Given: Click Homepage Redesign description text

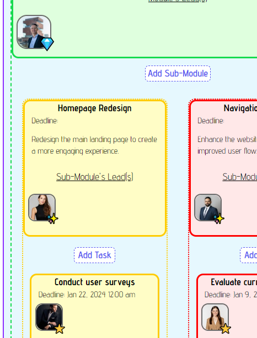Looking at the screenshot, I should pos(94,145).
